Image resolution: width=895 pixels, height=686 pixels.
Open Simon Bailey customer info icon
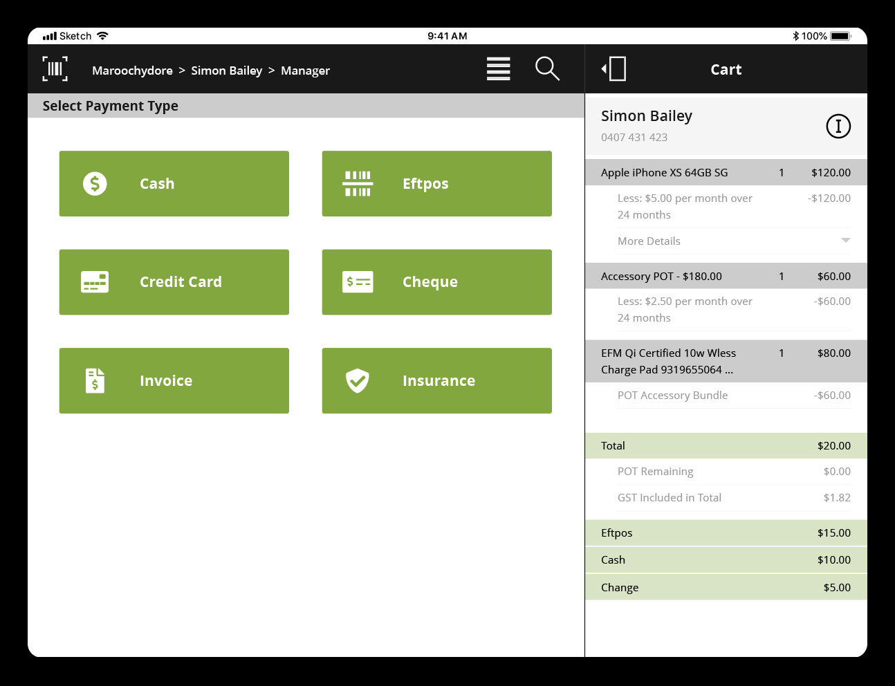(x=838, y=126)
